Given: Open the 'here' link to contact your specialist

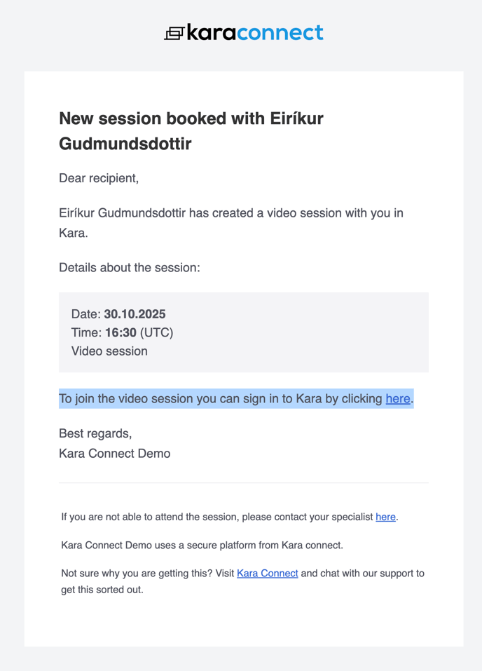Looking at the screenshot, I should tap(385, 517).
